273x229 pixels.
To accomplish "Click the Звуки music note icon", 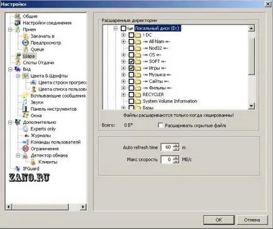I will [x=25, y=103].
